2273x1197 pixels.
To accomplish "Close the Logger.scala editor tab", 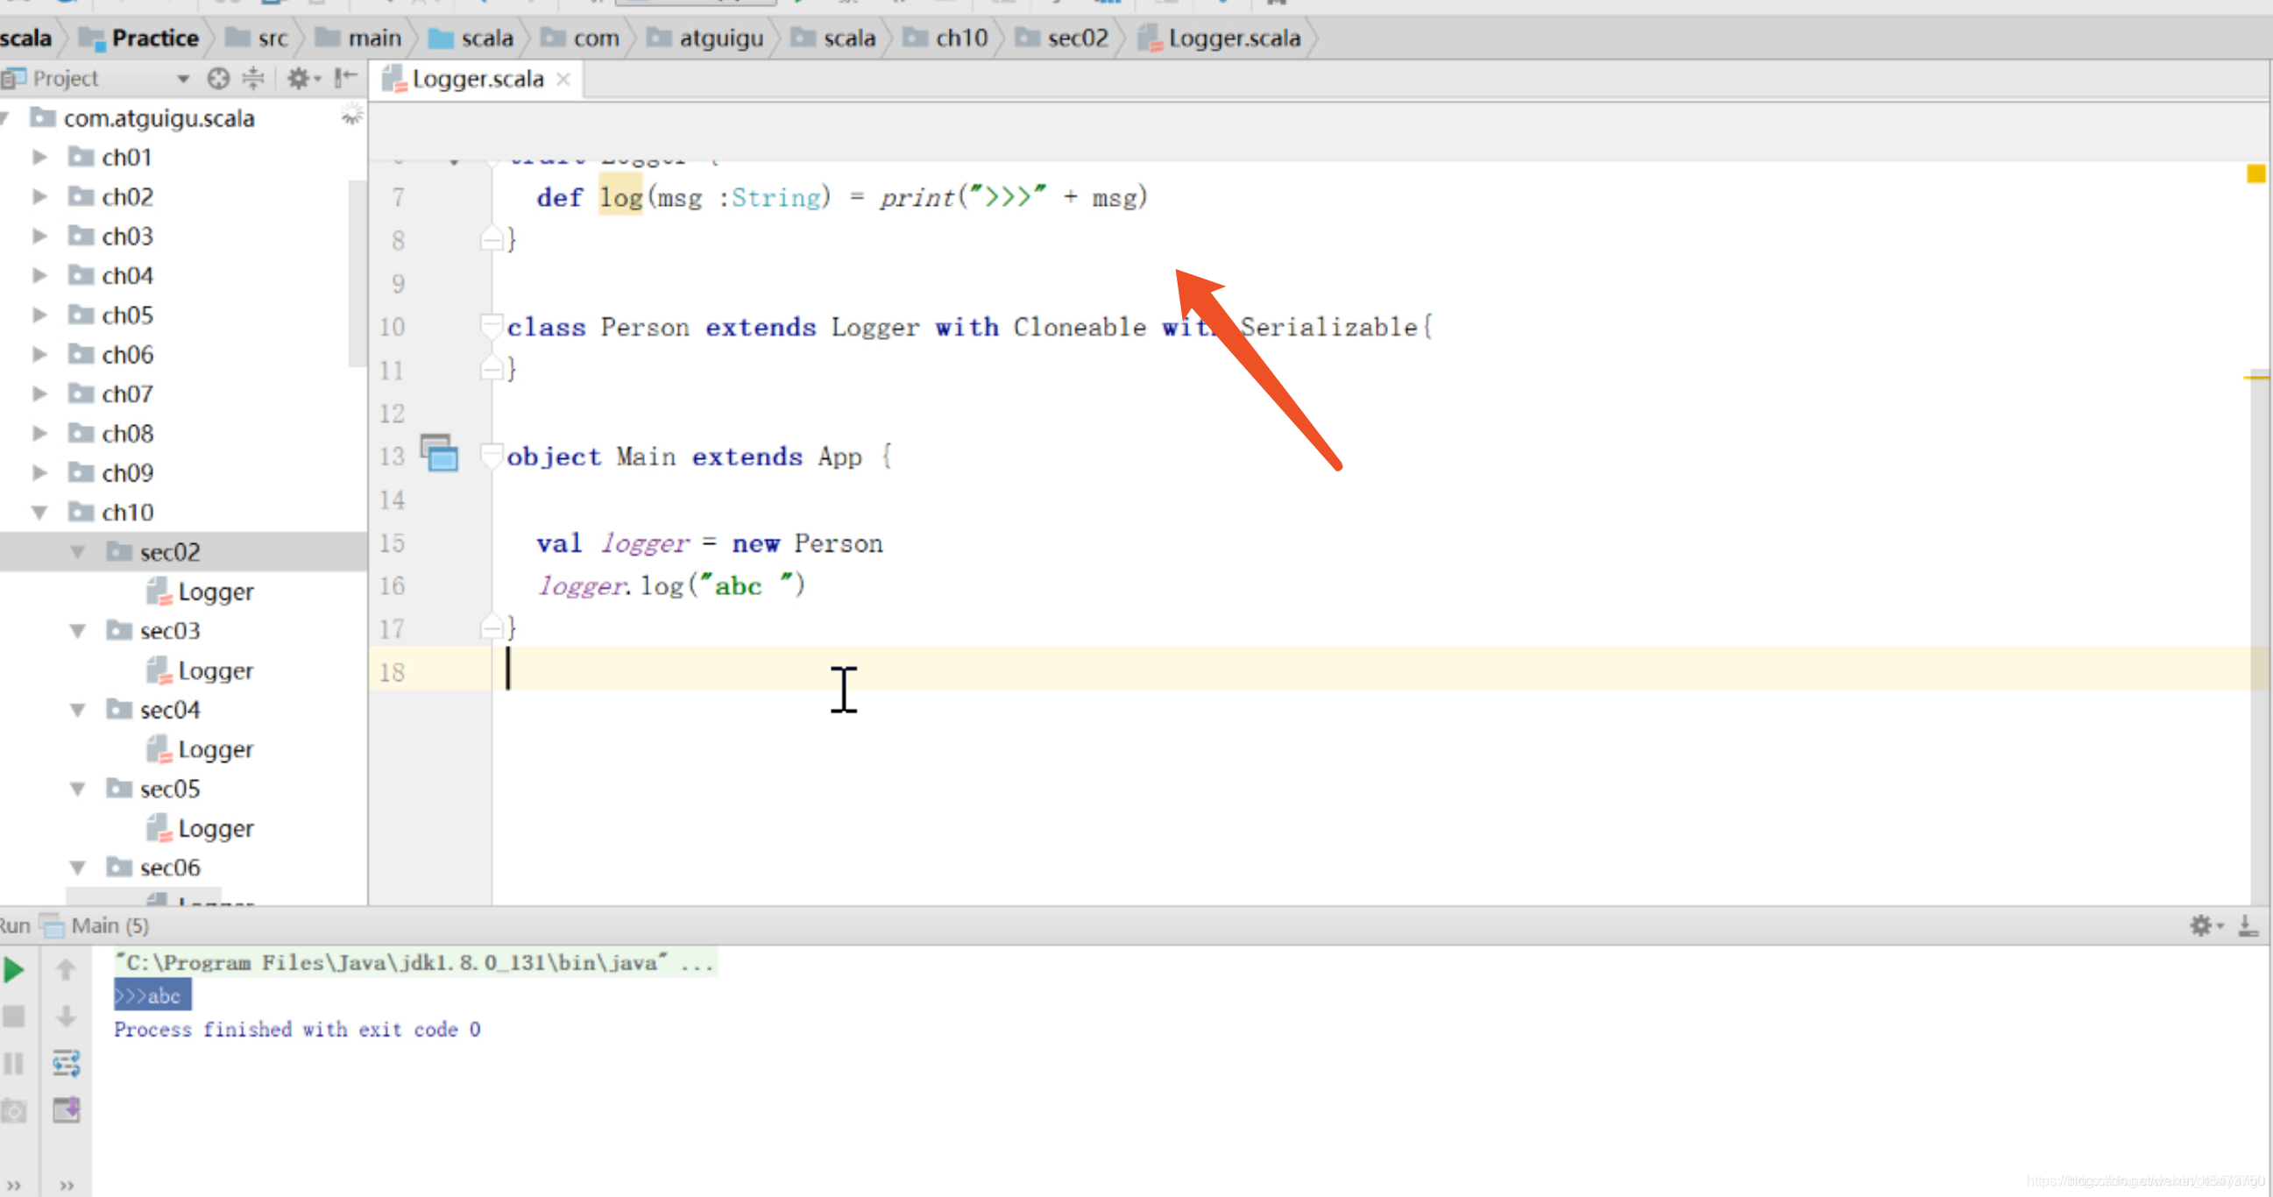I will (563, 80).
